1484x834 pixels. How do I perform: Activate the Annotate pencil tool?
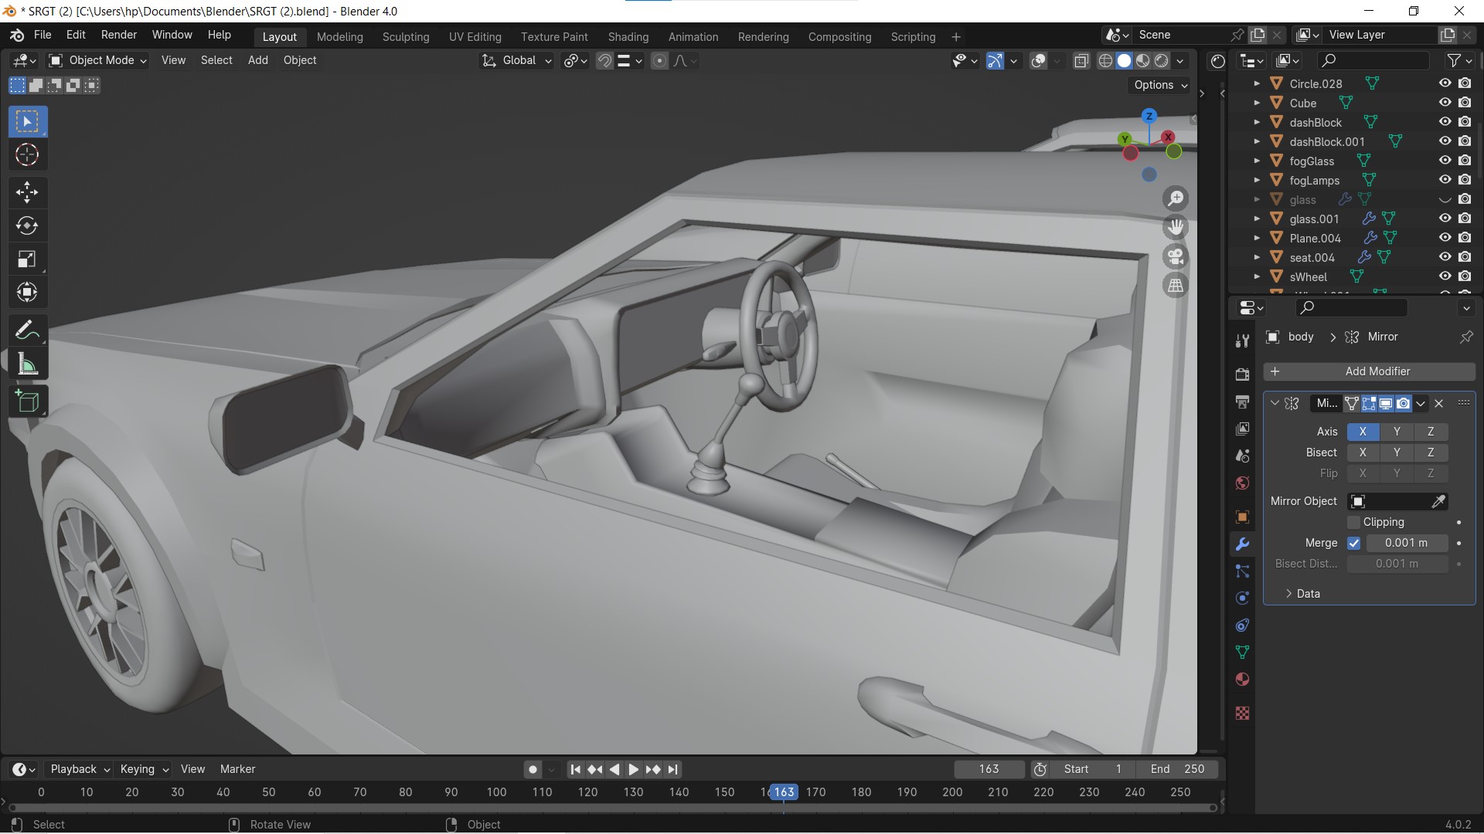coord(27,331)
